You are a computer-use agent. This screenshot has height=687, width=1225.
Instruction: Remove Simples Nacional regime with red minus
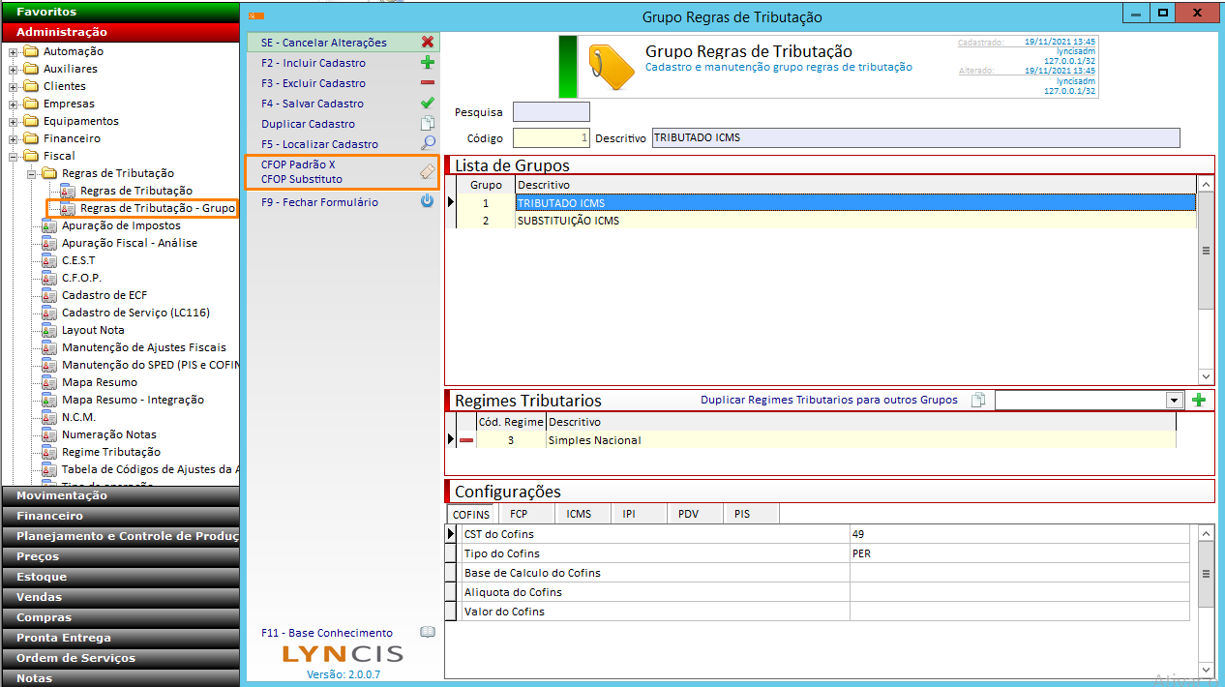tap(466, 440)
